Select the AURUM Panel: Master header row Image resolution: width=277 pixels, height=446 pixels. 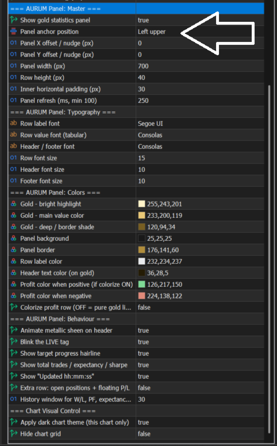click(136, 9)
